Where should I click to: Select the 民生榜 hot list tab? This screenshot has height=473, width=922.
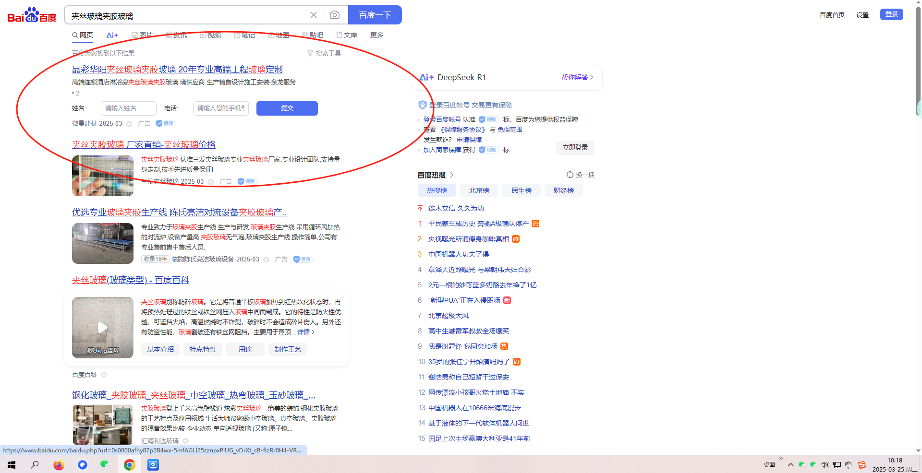pyautogui.click(x=522, y=190)
